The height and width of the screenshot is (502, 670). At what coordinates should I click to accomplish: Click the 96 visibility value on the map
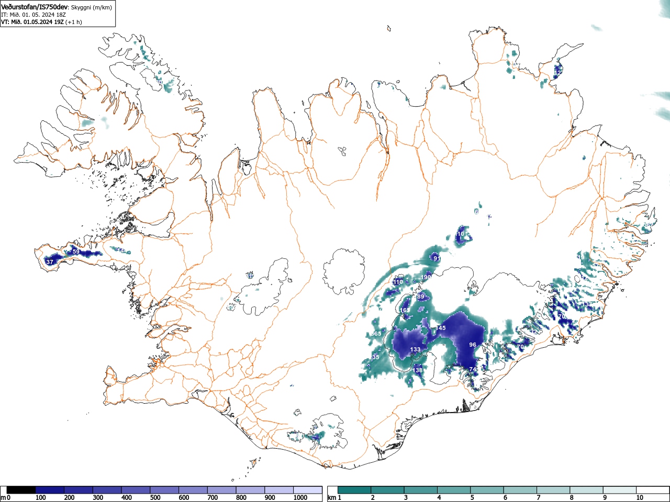click(473, 345)
